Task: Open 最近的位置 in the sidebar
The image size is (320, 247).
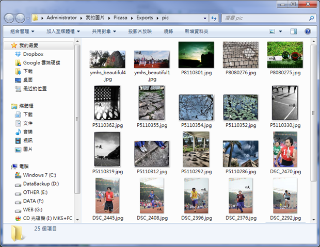Action: pos(31,89)
